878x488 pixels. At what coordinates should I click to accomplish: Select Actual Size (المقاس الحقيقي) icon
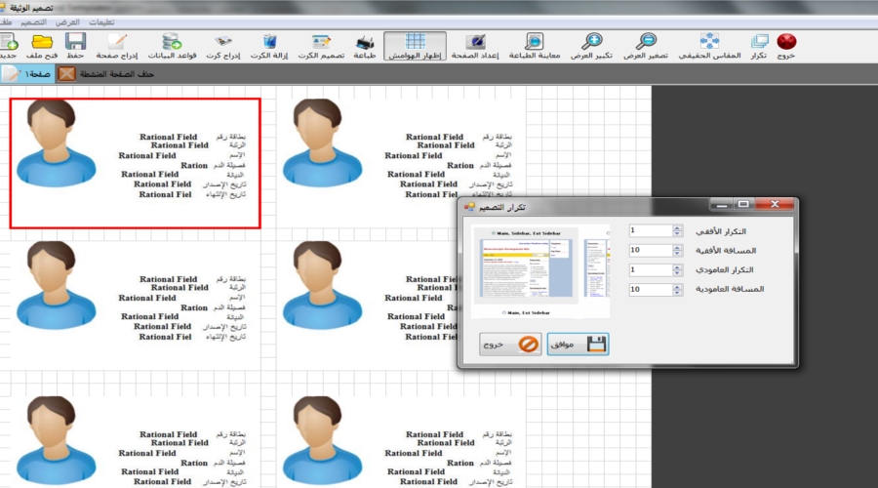(708, 41)
